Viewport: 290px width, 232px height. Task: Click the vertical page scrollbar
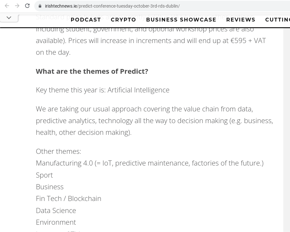(x=287, y=127)
